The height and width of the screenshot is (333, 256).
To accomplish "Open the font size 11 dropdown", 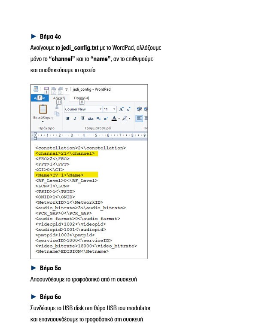I will [110, 109].
